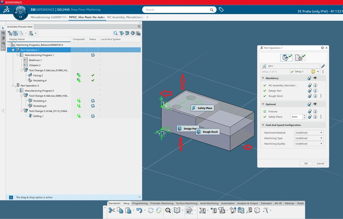This screenshot has height=219, width=343.
Task: Click Cancel in Part Operation.1 dialog
Action: coord(320,163)
